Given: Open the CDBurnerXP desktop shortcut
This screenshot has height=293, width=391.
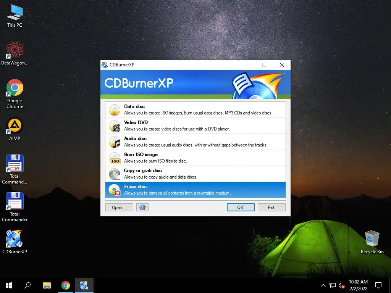Looking at the screenshot, I should pos(15,242).
